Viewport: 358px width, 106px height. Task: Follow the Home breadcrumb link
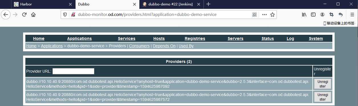[x=31, y=46]
